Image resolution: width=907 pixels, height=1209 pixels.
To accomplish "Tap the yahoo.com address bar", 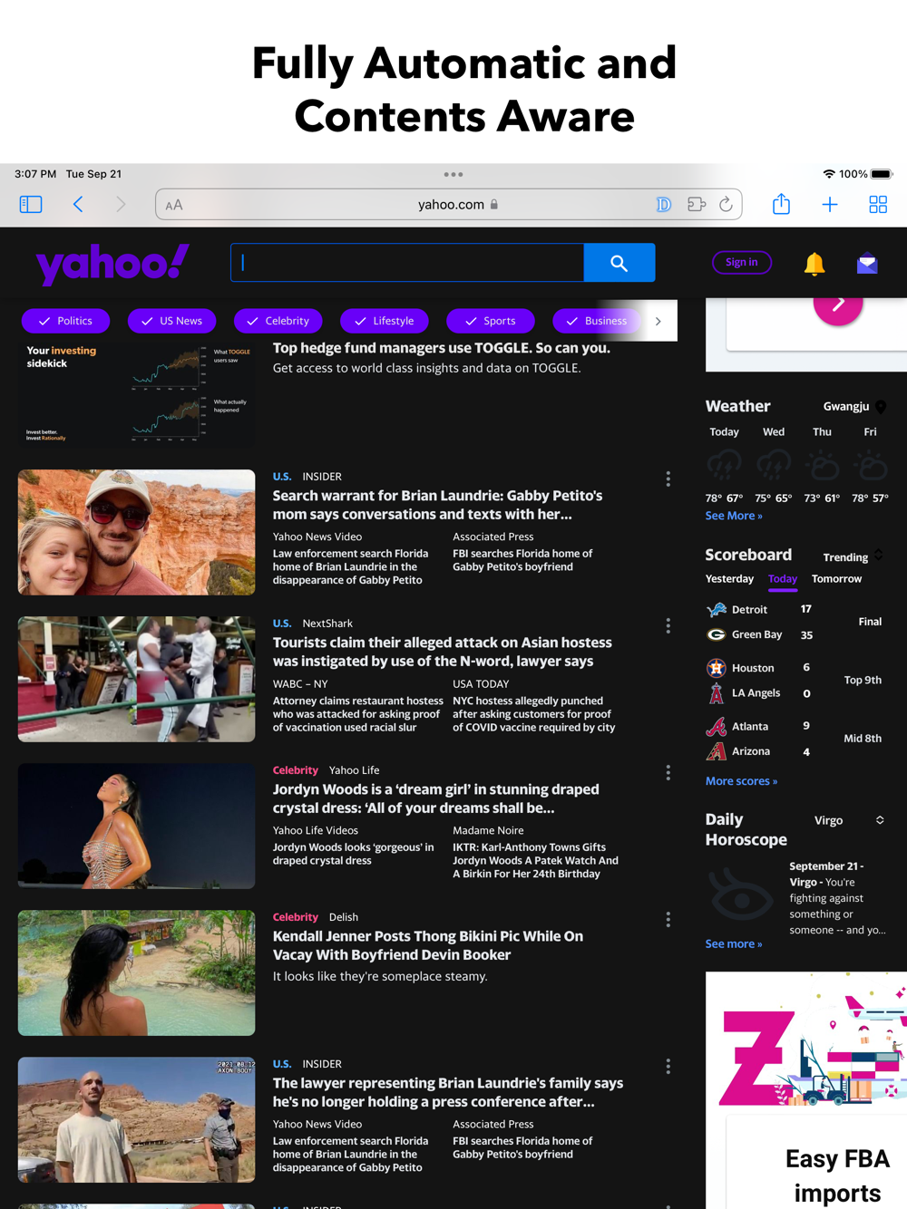I will pyautogui.click(x=449, y=205).
